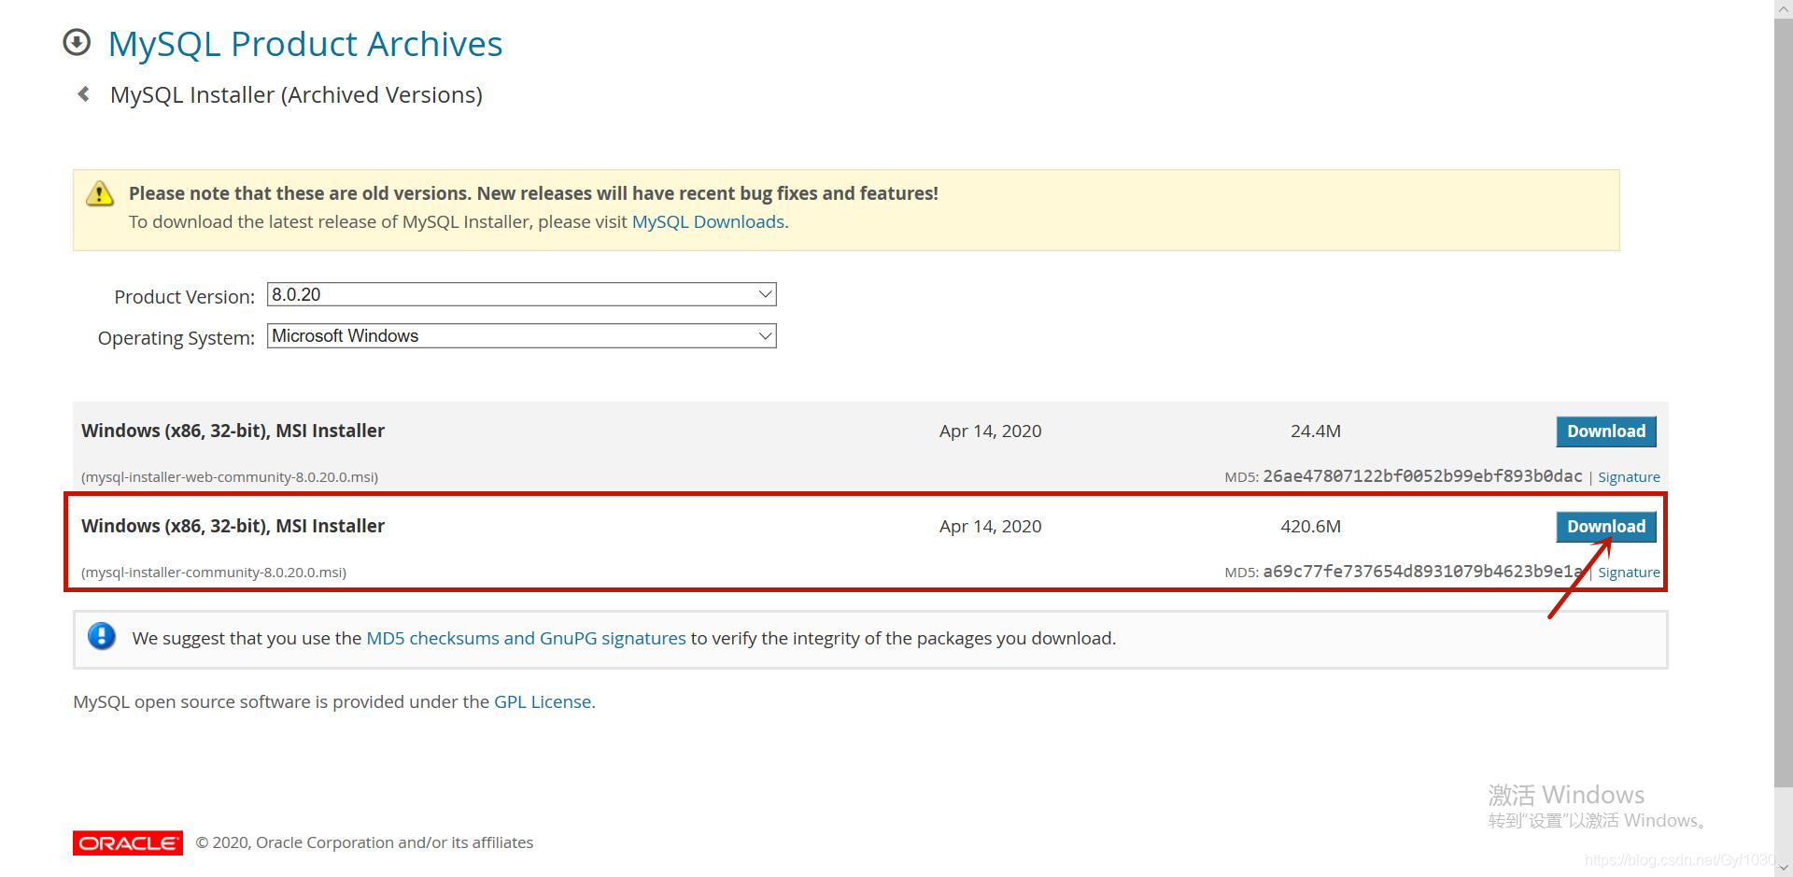Download the 24.4M web community installer
Image resolution: width=1793 pixels, height=877 pixels.
1605,431
